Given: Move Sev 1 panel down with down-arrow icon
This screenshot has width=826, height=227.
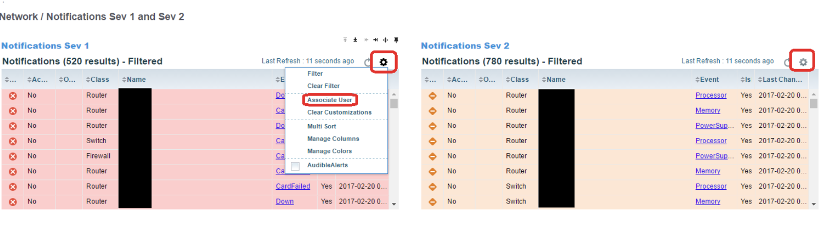Looking at the screenshot, I should 355,40.
